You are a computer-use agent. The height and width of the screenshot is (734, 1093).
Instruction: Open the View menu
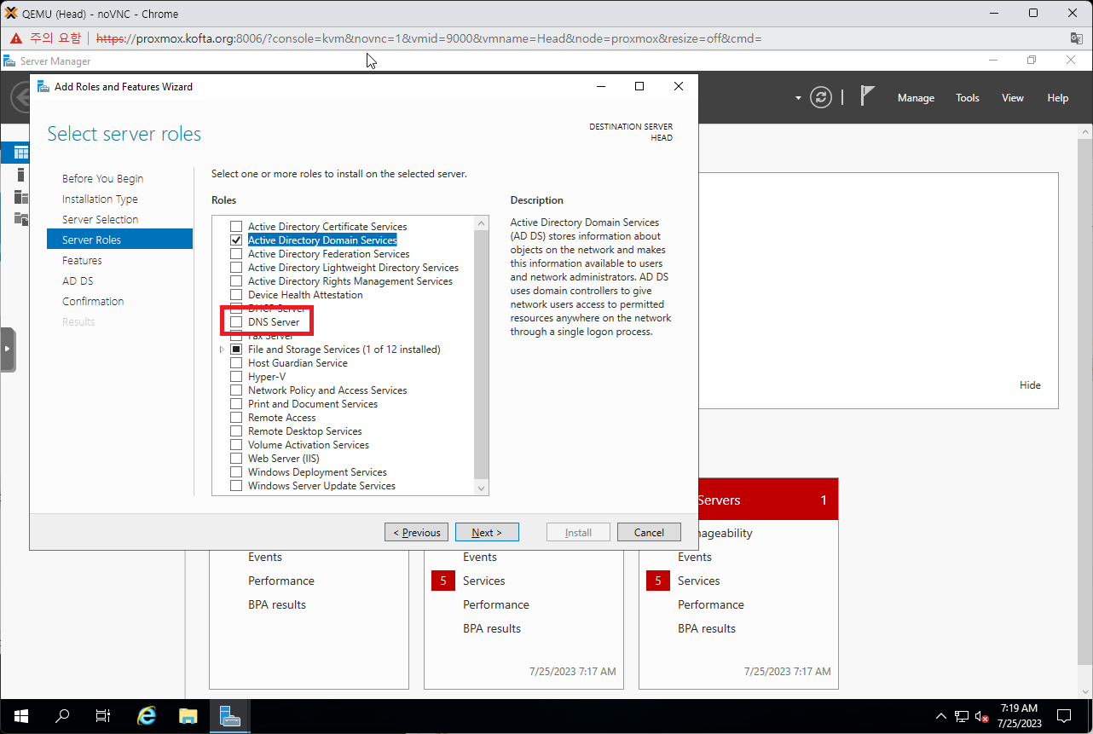[x=1012, y=97]
